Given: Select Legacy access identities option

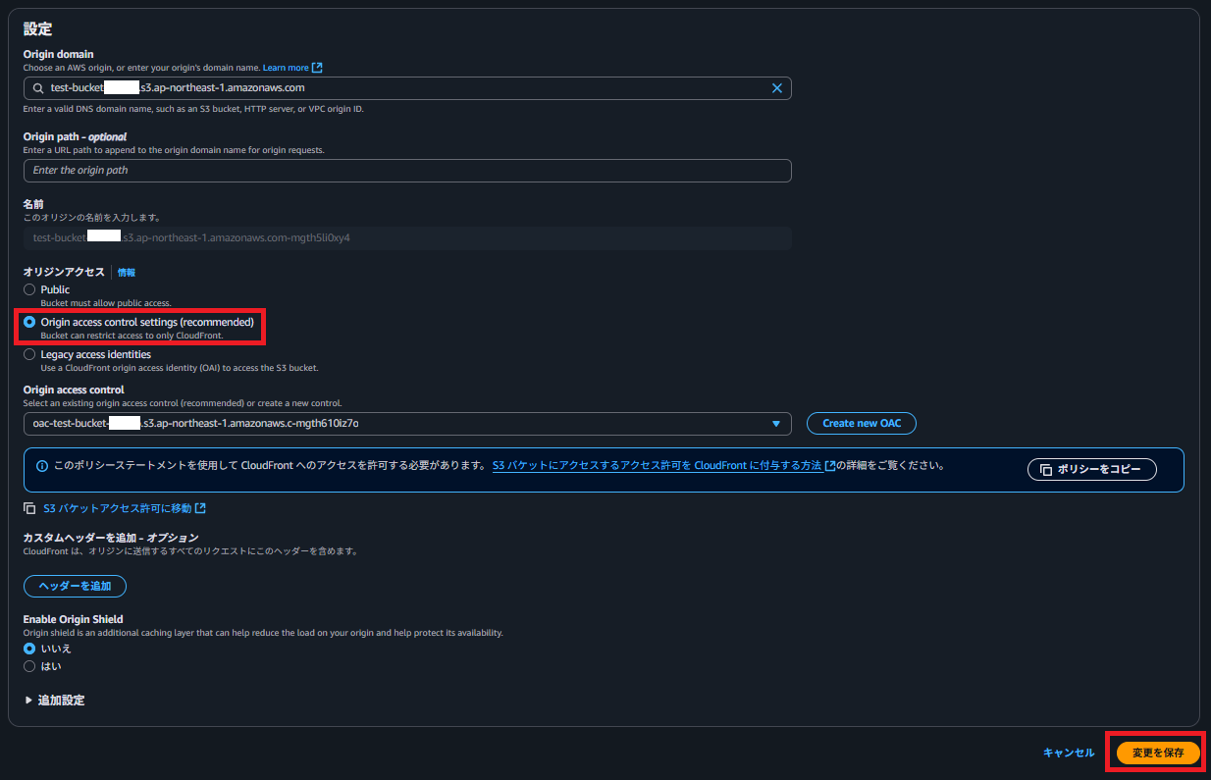Looking at the screenshot, I should (29, 354).
